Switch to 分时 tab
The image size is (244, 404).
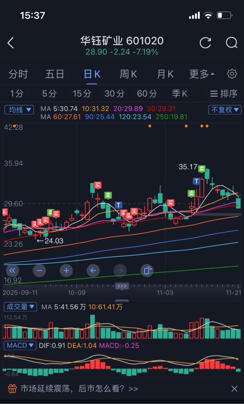[18, 74]
